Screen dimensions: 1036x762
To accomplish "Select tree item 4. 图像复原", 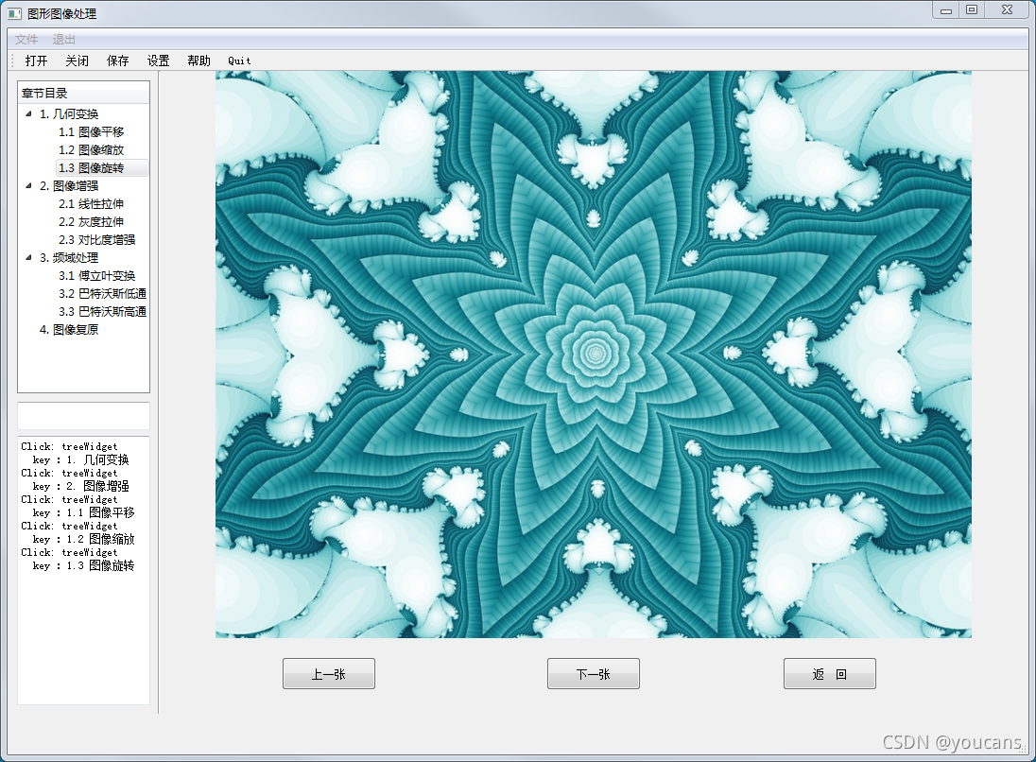I will point(69,329).
